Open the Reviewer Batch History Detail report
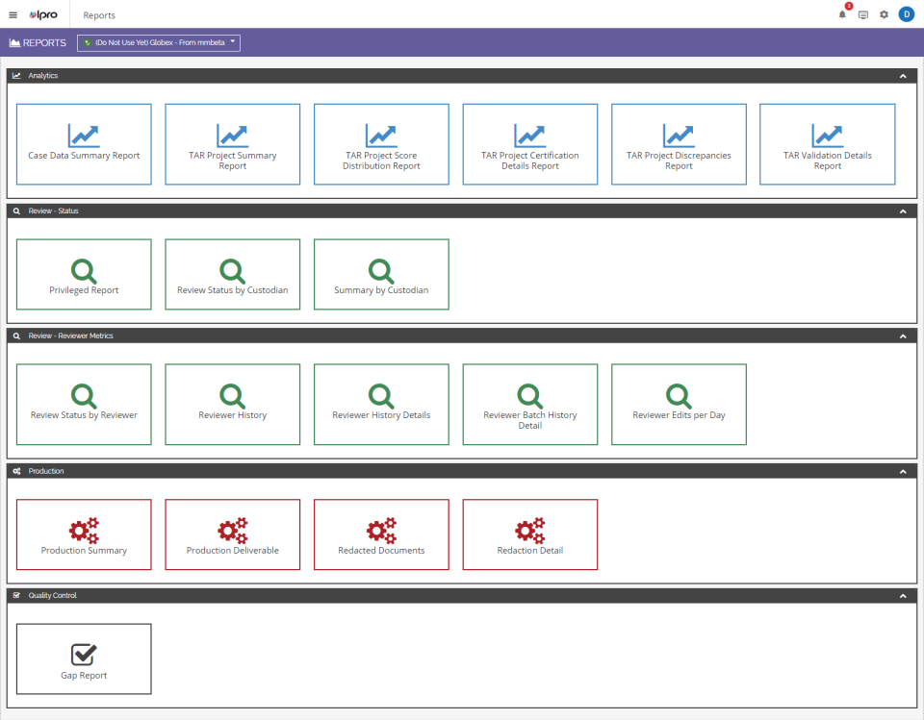Viewport: 924px width, 720px height. coord(529,404)
